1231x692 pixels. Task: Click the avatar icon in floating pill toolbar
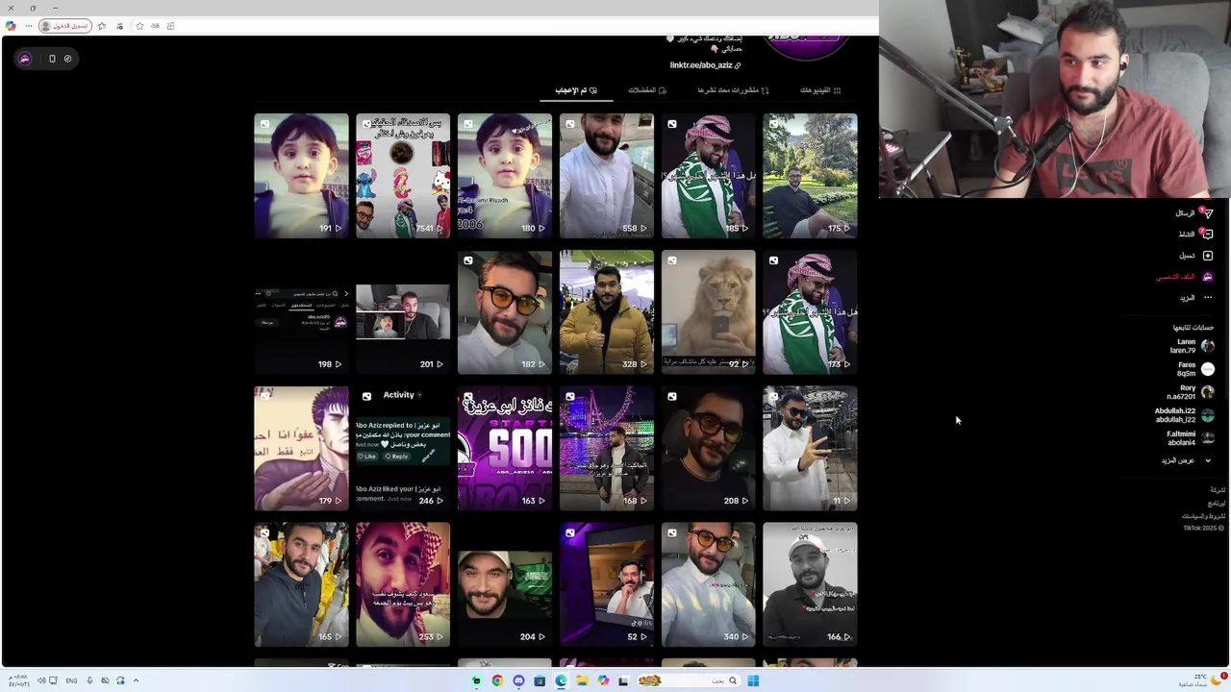[x=25, y=59]
